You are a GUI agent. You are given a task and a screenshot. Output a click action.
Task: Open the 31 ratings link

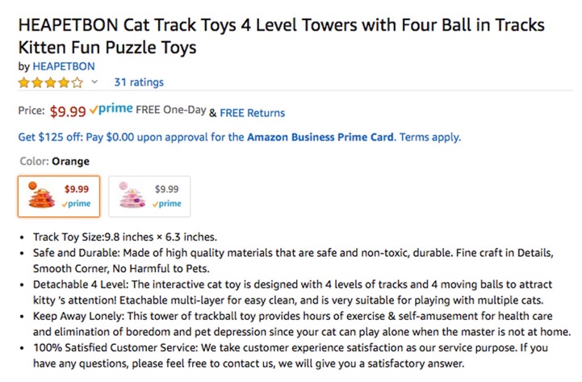coord(139,82)
